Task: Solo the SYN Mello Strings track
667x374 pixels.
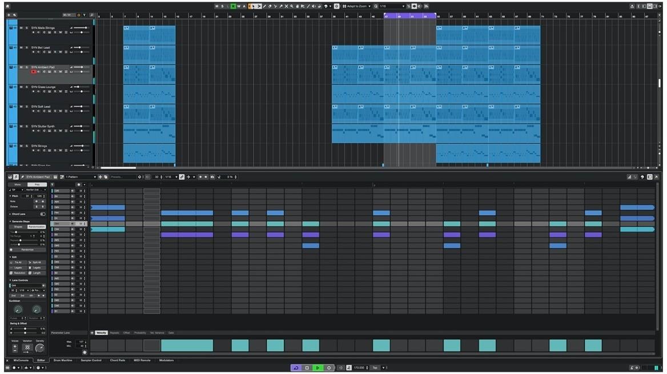Action: 25,27
